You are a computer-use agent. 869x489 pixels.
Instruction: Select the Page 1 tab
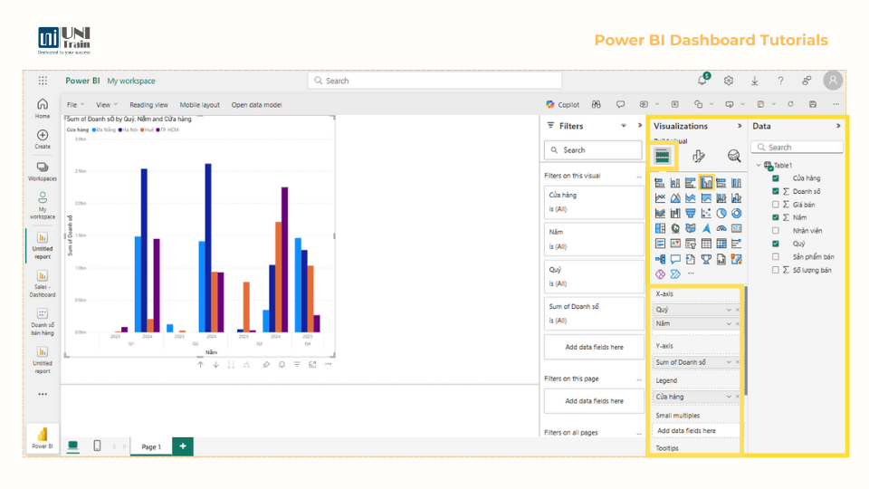[x=151, y=446]
